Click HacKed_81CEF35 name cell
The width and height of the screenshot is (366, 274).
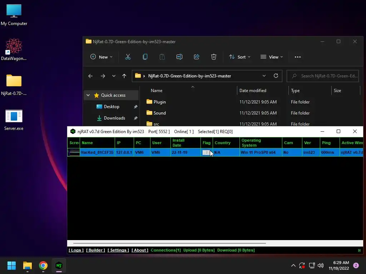97,152
